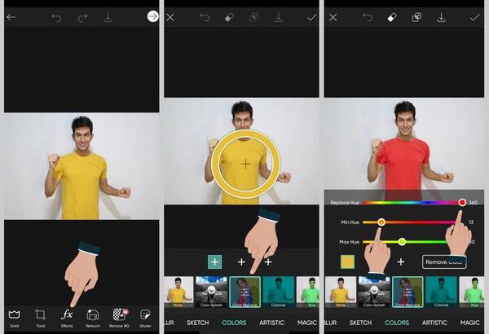The width and height of the screenshot is (489, 334).
Task: Download icon on the middle screen
Action: 279,17
